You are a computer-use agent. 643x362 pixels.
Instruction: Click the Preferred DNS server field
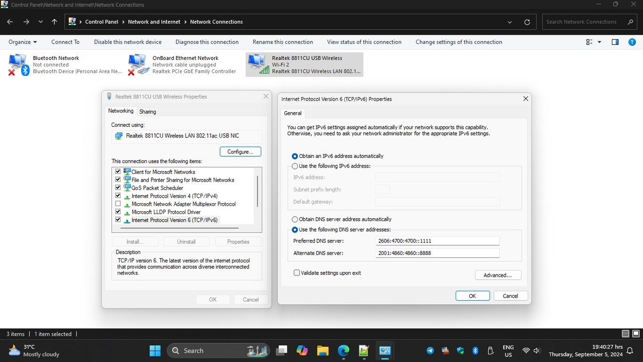coord(438,241)
